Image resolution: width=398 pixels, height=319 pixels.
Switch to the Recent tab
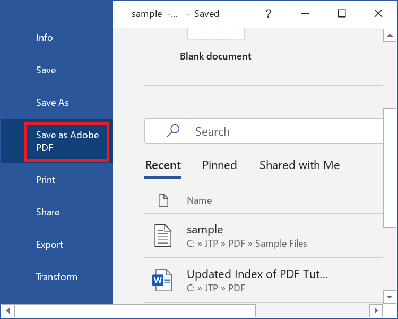click(x=163, y=165)
